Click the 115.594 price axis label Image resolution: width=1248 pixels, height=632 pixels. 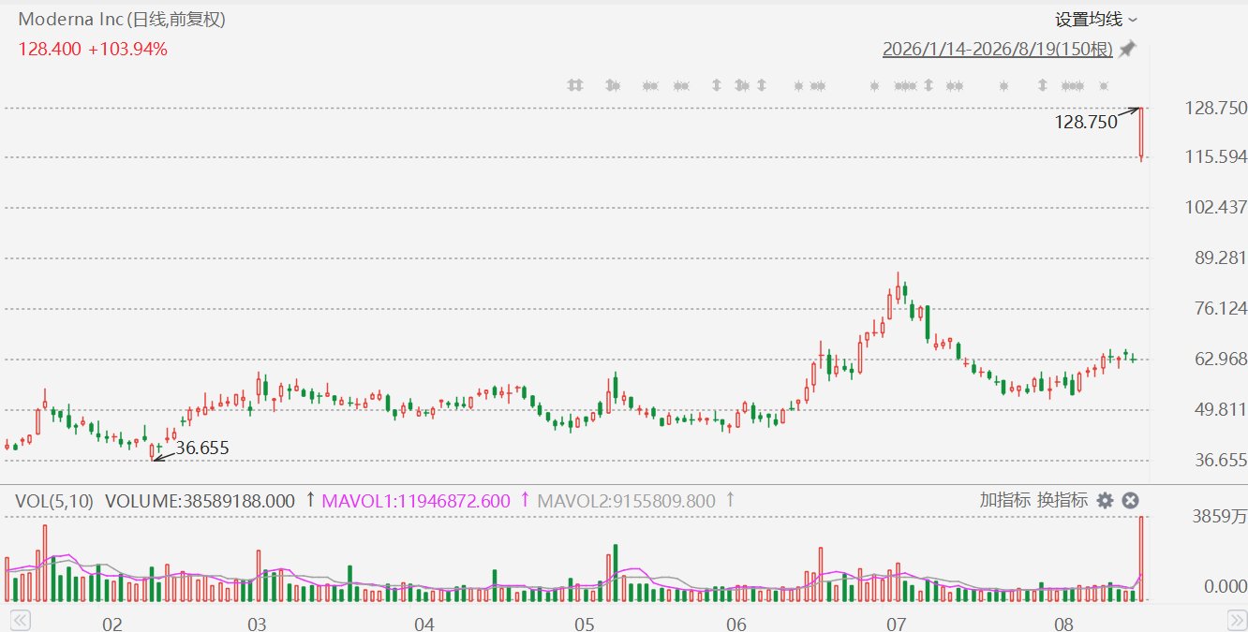1216,157
